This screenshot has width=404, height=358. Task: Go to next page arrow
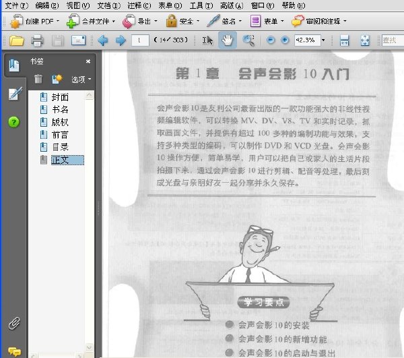(121, 40)
